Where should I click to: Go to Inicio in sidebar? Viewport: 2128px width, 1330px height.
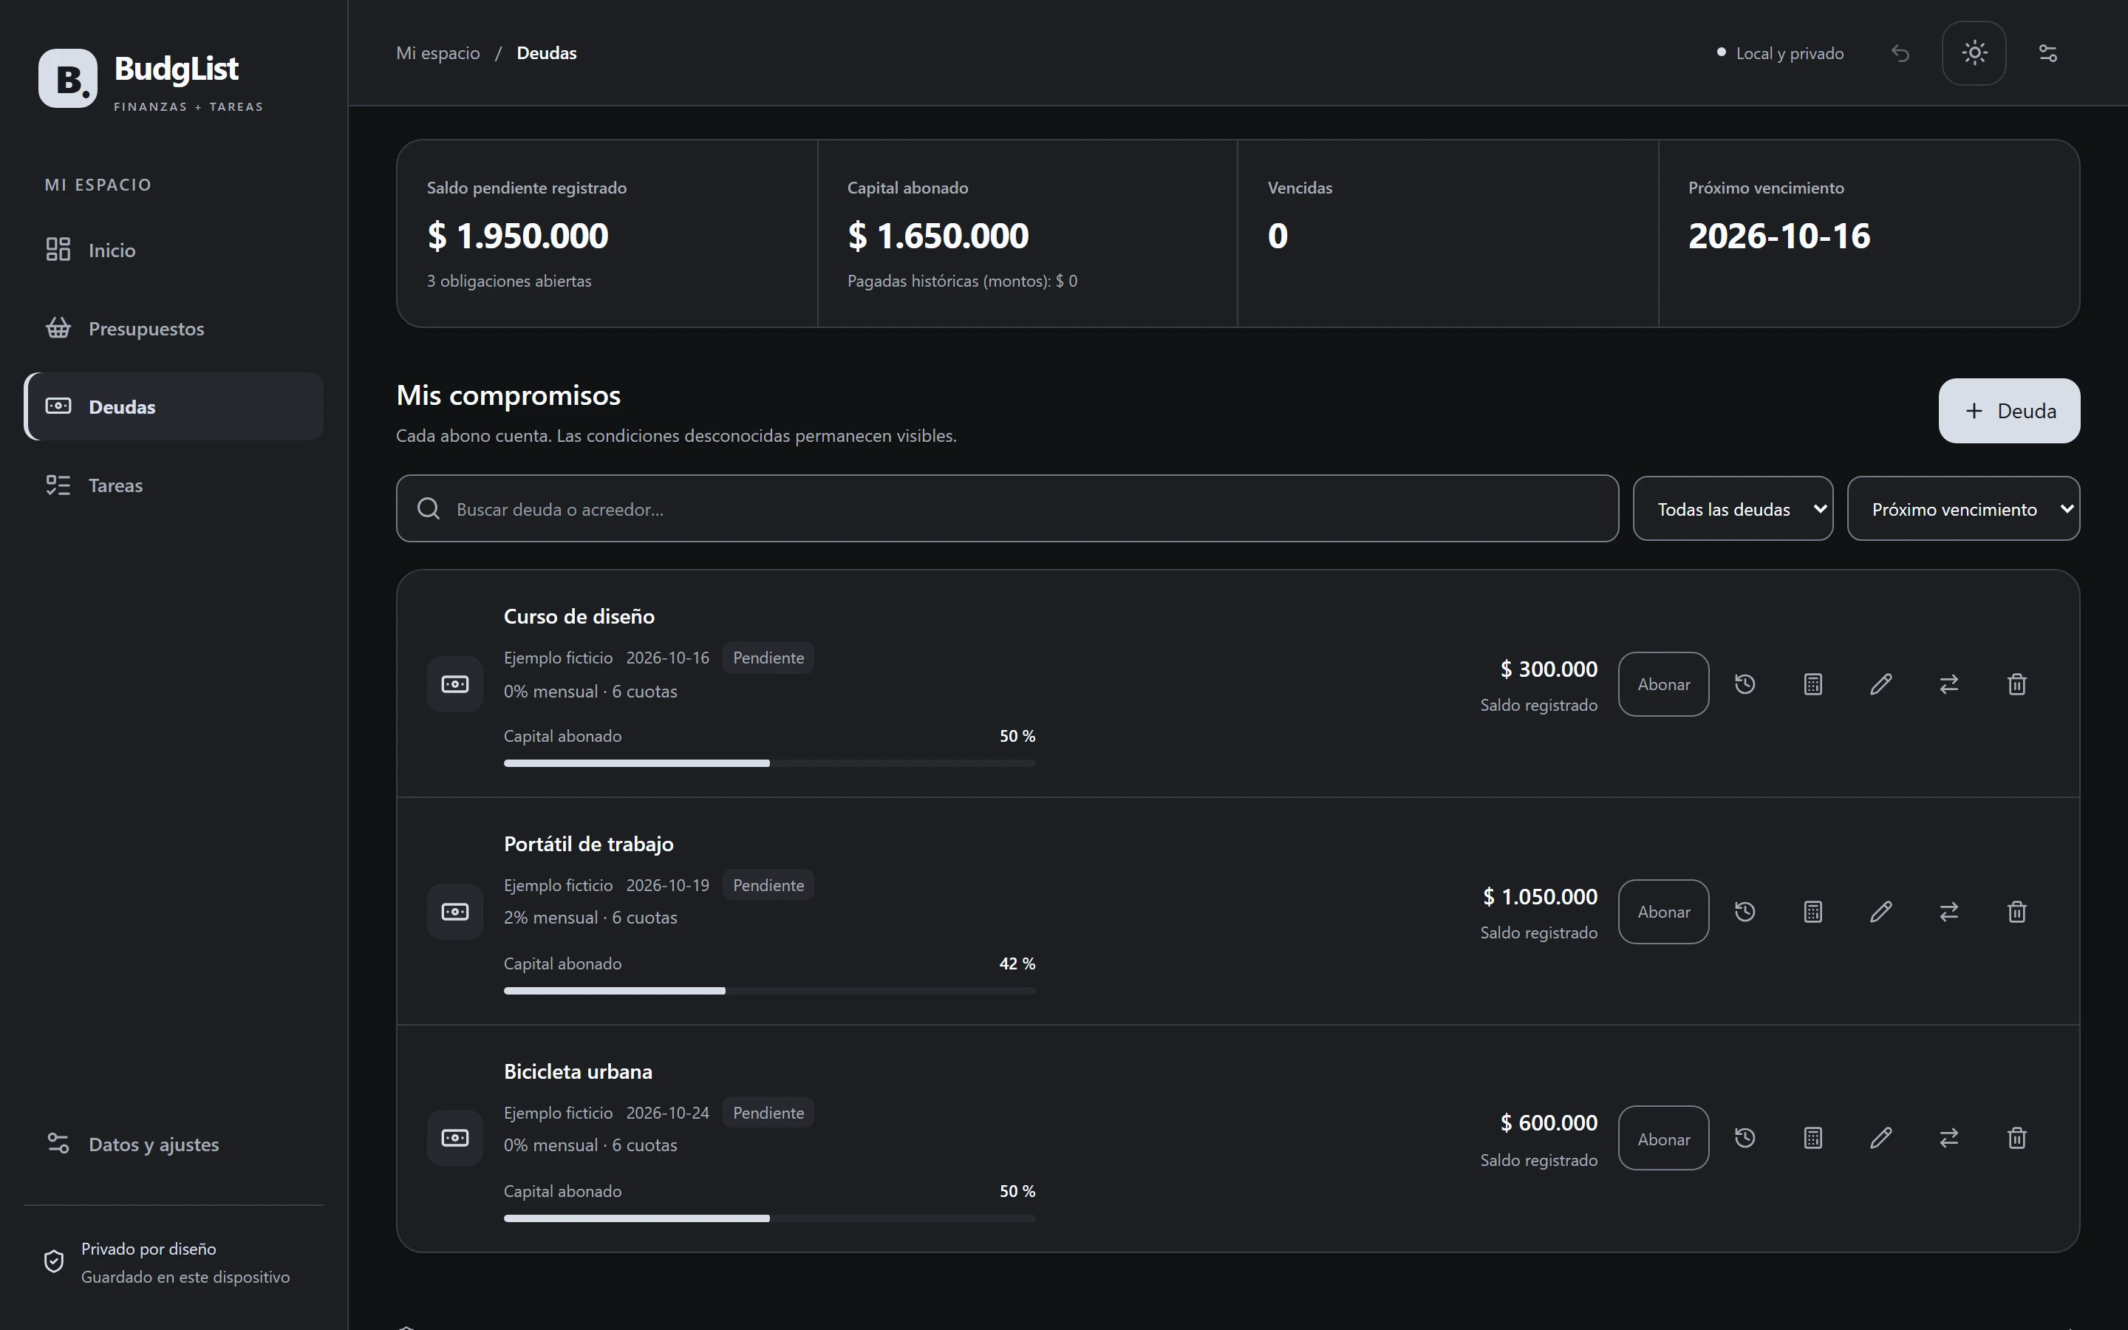tap(173, 250)
